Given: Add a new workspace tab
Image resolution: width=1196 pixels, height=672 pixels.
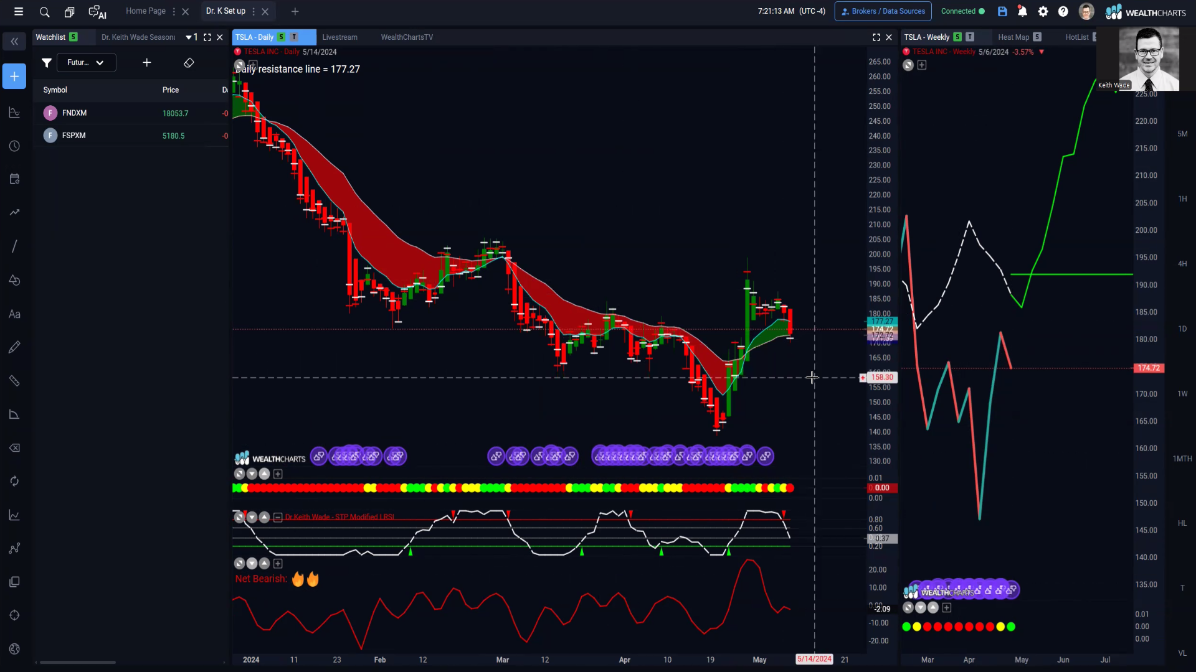Looking at the screenshot, I should click(x=295, y=11).
